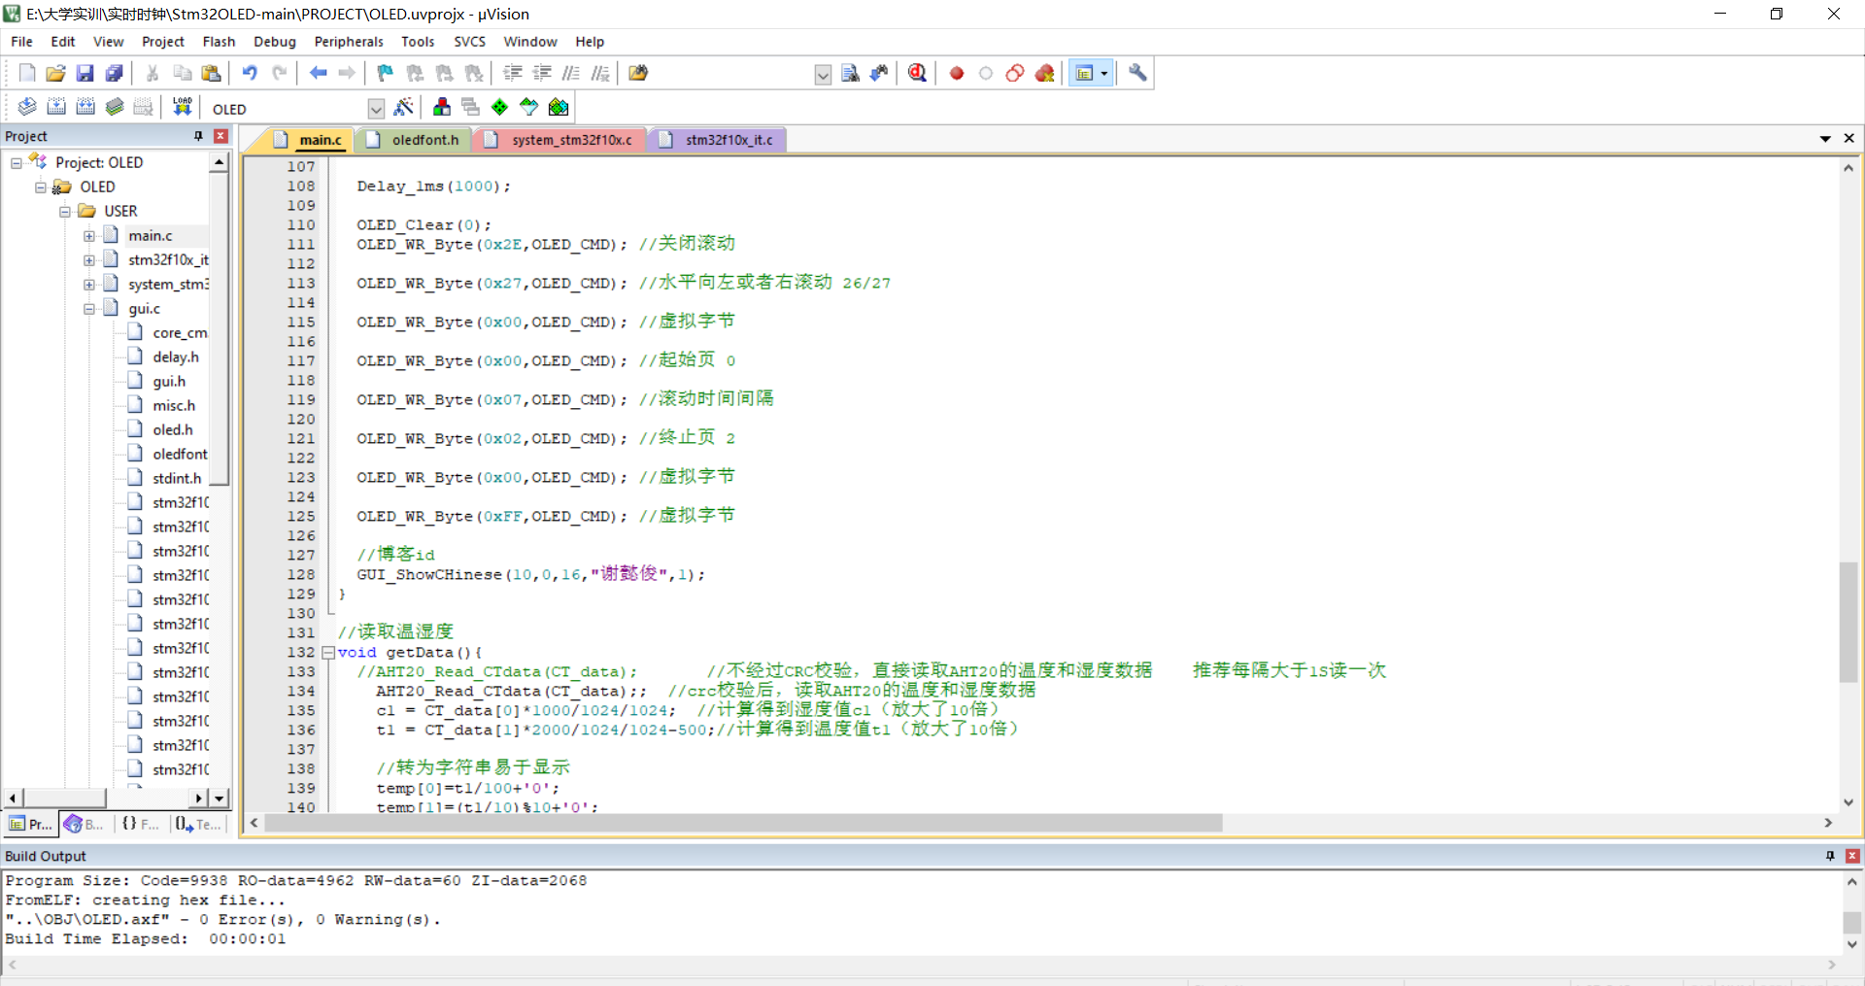Build the target files
Image resolution: width=1865 pixels, height=986 pixels.
coord(56,107)
